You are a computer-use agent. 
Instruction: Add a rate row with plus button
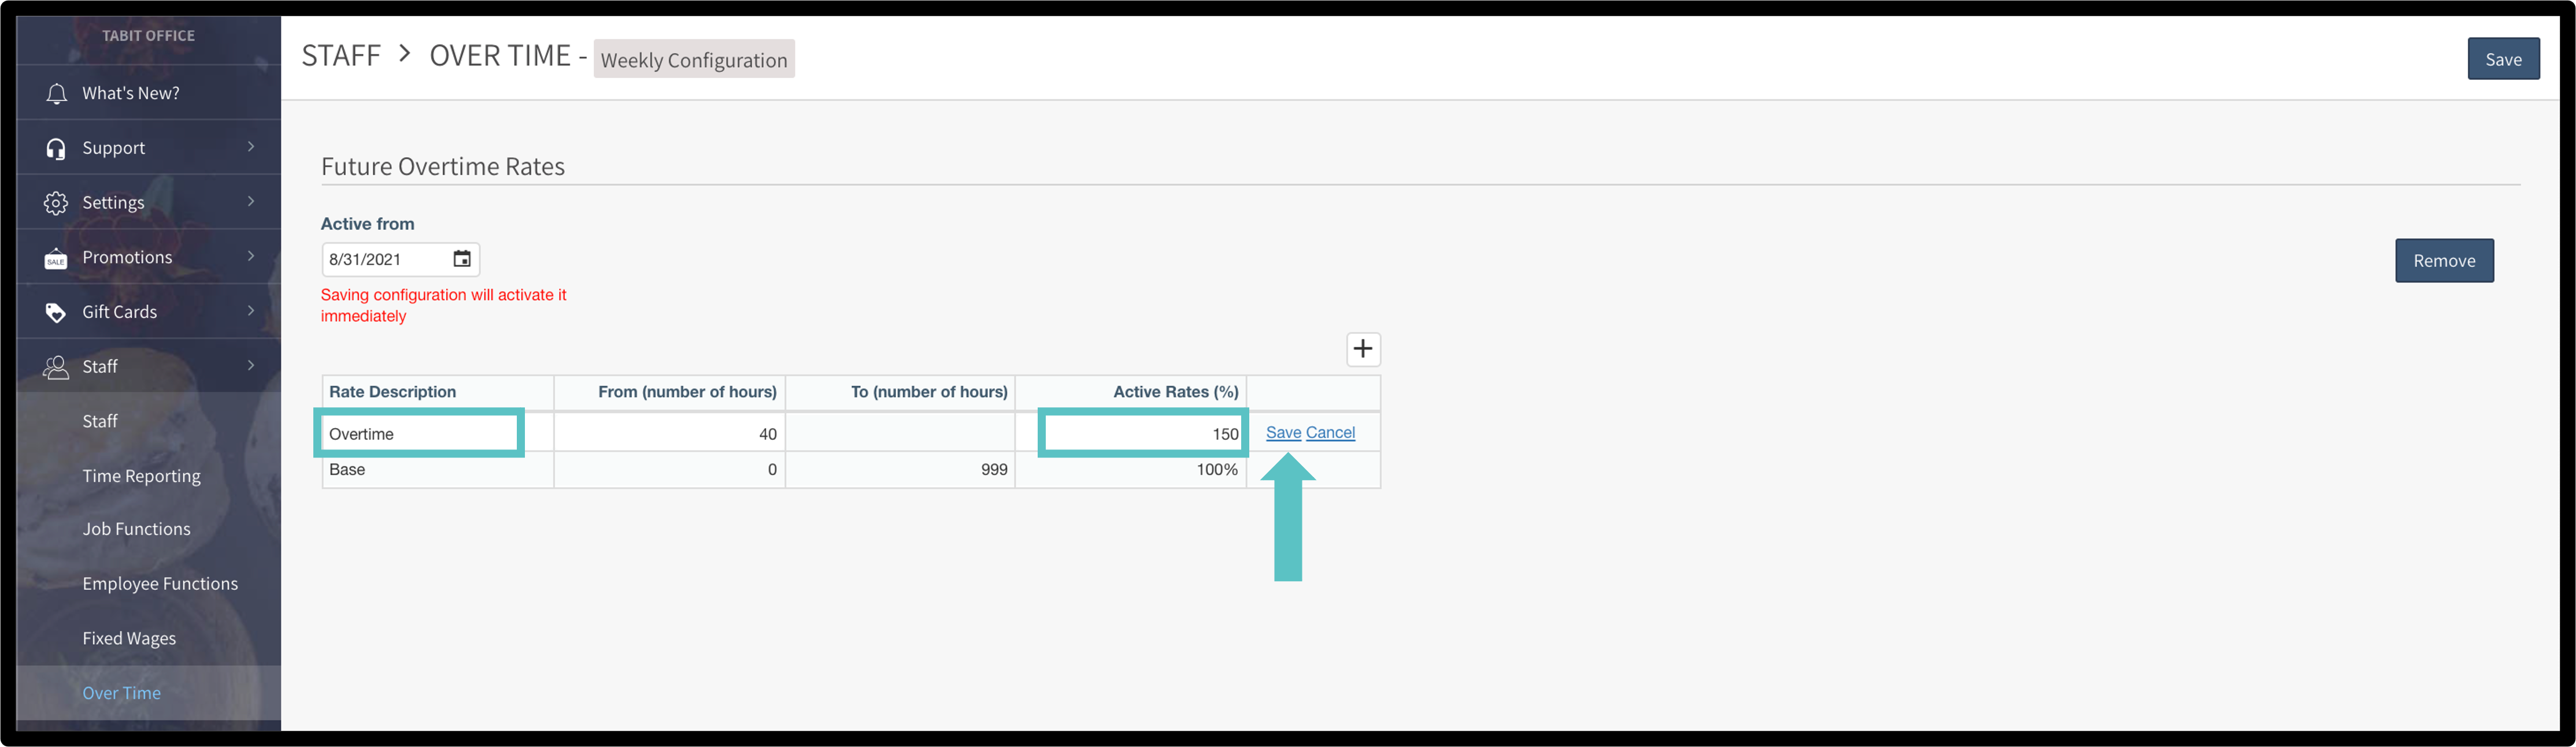(x=1362, y=349)
